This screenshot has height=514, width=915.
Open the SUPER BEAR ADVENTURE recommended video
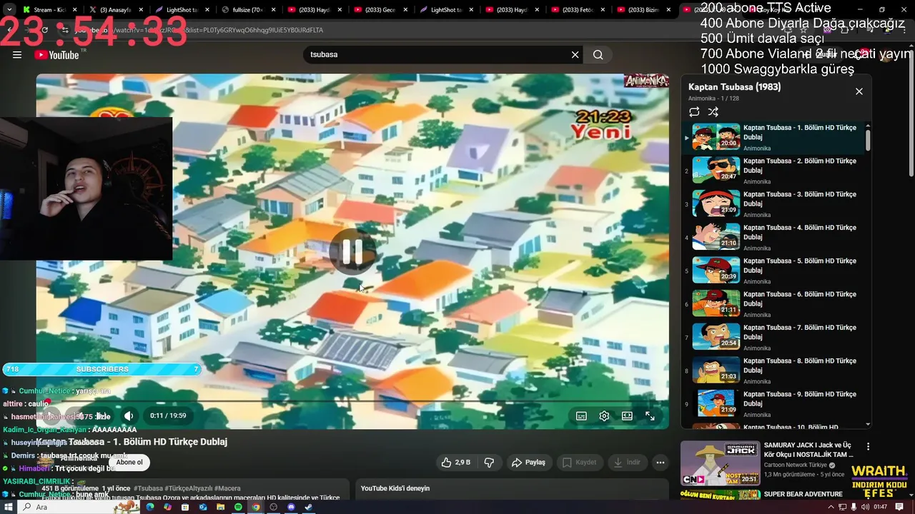(x=803, y=494)
